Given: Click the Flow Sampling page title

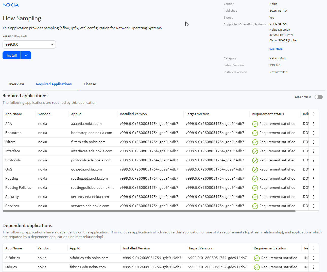Looking at the screenshot, I should (22, 18).
